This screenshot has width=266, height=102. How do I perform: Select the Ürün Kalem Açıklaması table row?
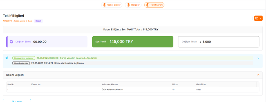(x=133, y=89)
